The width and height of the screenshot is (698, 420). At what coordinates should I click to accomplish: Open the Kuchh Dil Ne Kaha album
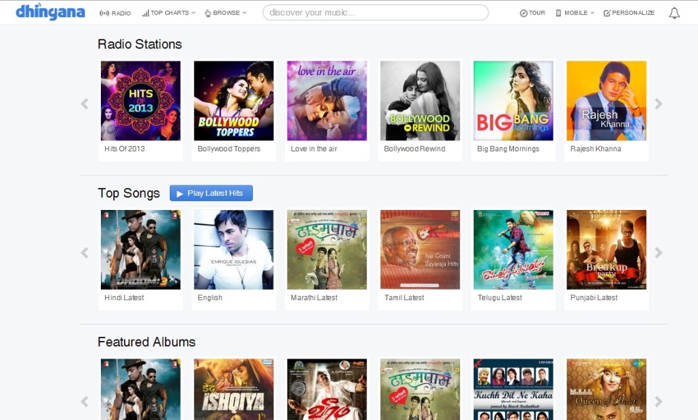click(513, 389)
